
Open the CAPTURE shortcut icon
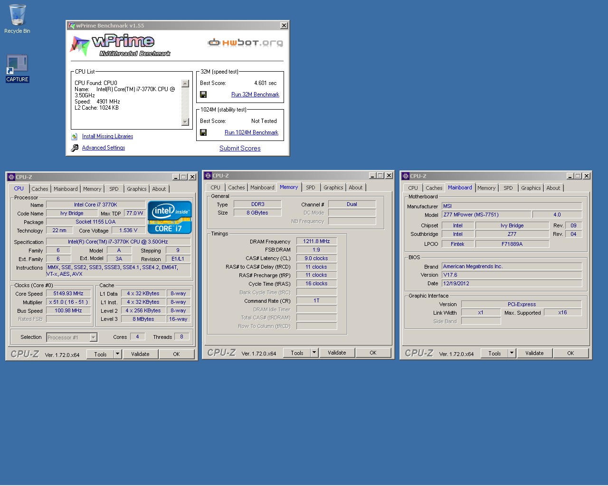(x=17, y=68)
